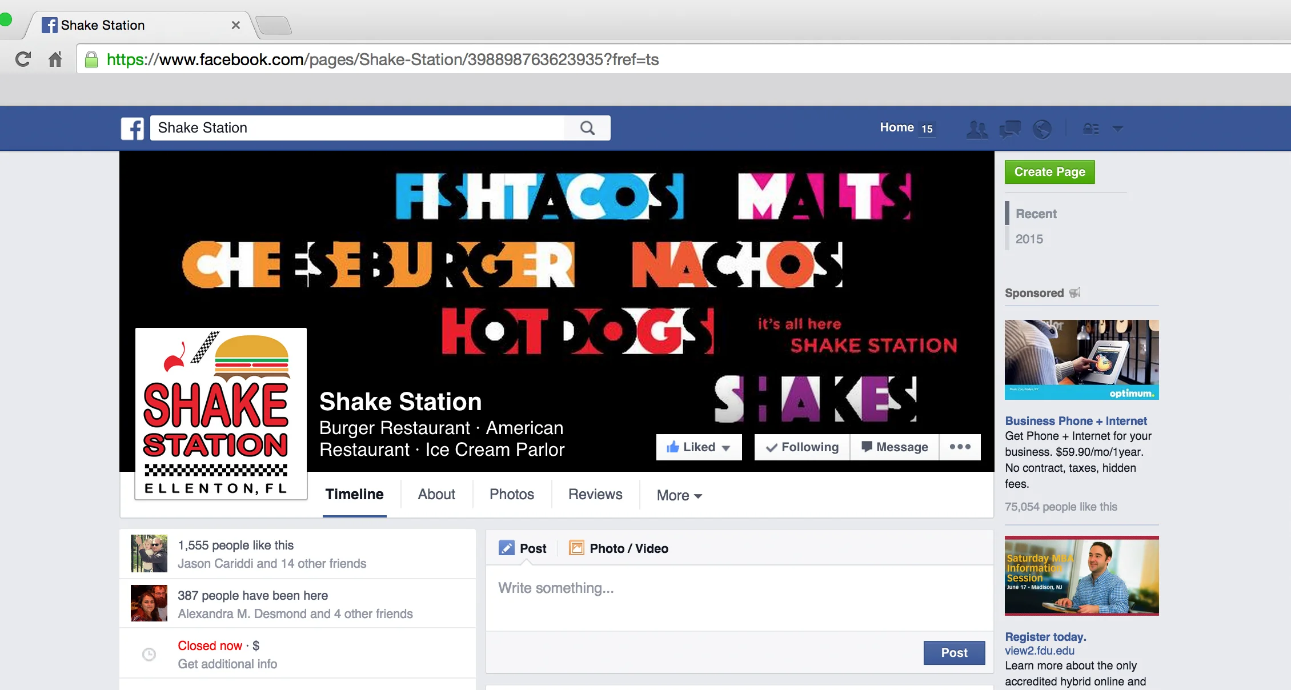Click the Register today. link
The height and width of the screenshot is (690, 1291).
1046,637
